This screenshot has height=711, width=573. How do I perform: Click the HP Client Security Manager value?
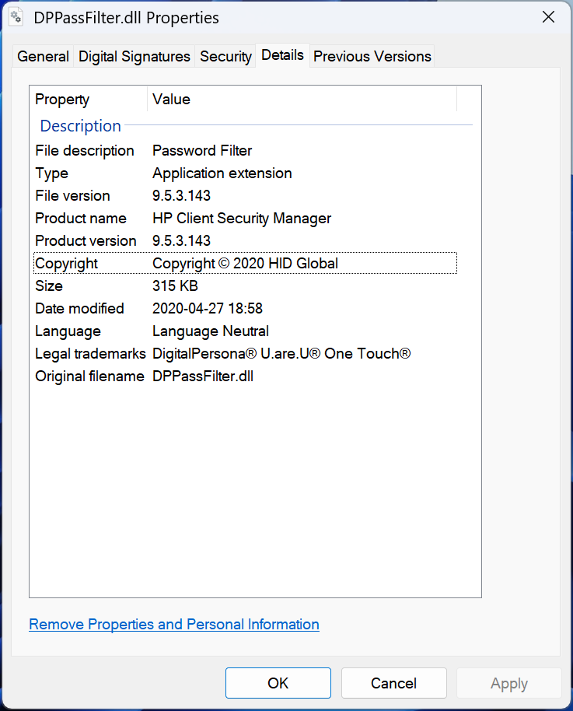tap(242, 218)
